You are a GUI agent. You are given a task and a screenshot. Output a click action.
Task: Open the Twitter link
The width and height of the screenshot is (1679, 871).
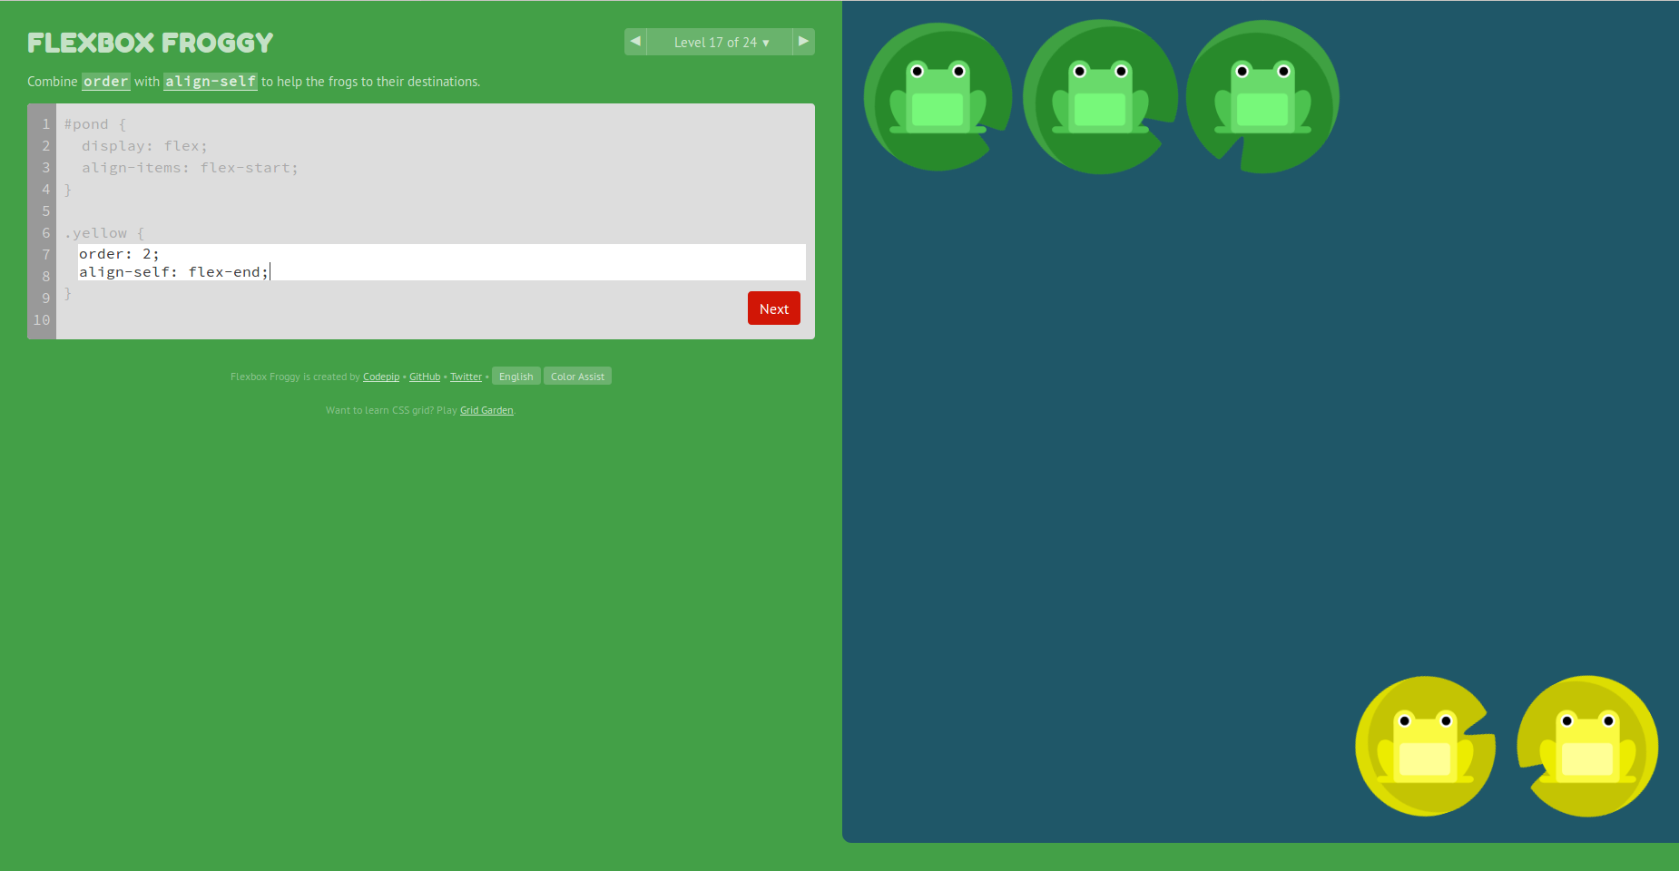tap(466, 377)
